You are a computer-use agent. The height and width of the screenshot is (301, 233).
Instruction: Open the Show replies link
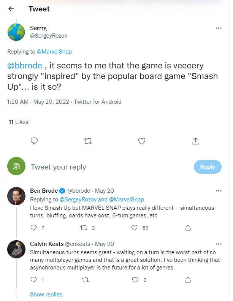pos(46,294)
